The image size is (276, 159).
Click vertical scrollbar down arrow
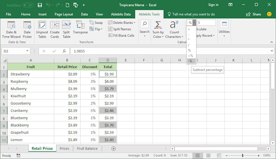(272, 143)
